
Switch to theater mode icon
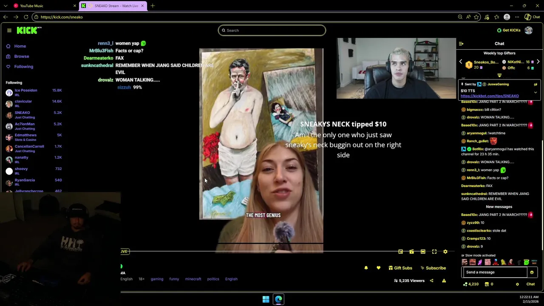pyautogui.click(x=423, y=252)
